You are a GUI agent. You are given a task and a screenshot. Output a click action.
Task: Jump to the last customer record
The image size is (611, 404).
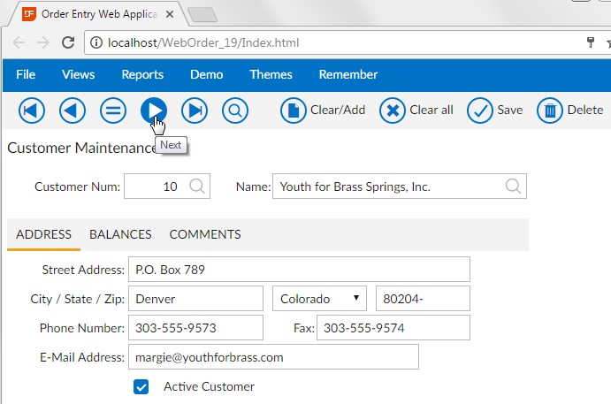pos(195,111)
